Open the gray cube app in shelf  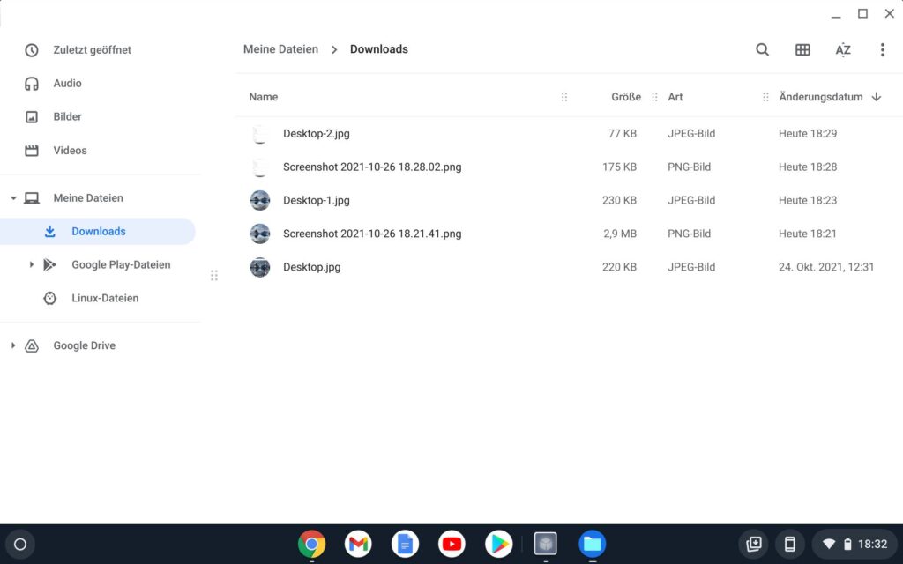click(545, 544)
